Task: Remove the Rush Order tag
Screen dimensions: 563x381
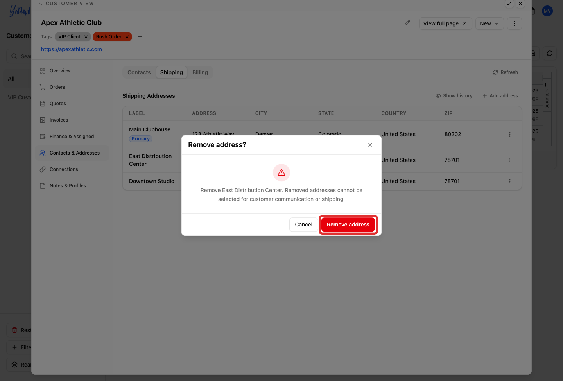Action: coord(127,37)
